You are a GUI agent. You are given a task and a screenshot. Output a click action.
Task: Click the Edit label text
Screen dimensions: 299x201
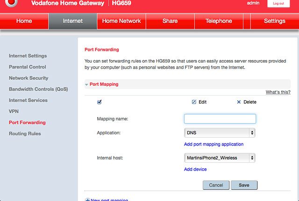(x=202, y=102)
